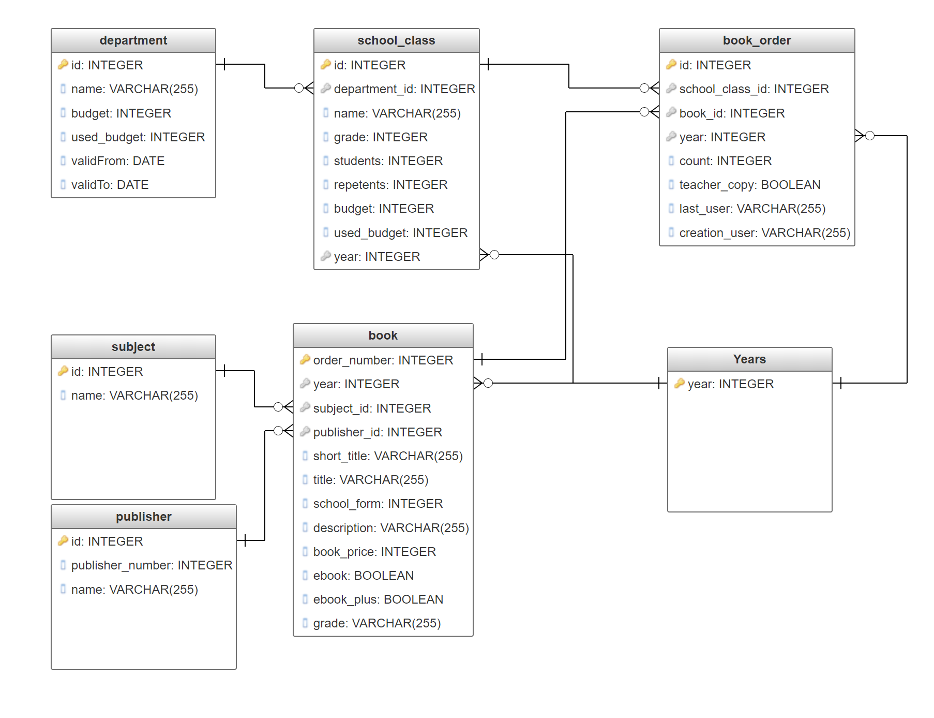Viewport: 934px width, 718px height.
Task: Click 'book_price: INTEGER' column
Action: coord(374,552)
